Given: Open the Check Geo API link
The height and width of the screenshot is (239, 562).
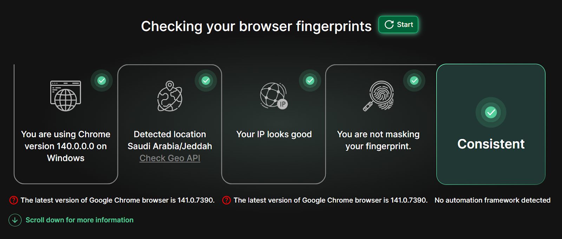Looking at the screenshot, I should (x=170, y=158).
